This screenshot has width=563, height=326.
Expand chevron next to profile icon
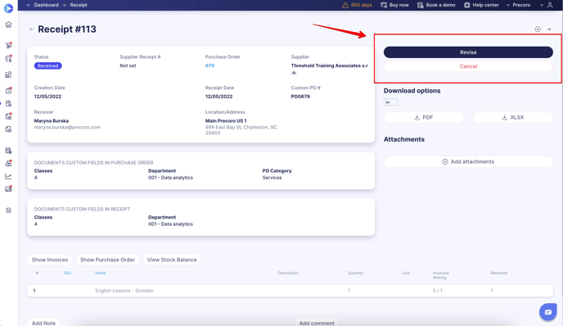542,5
